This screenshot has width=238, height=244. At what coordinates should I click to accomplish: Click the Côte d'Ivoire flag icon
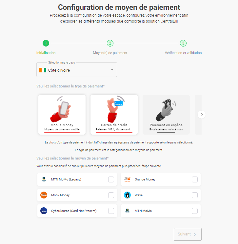tap(43, 70)
